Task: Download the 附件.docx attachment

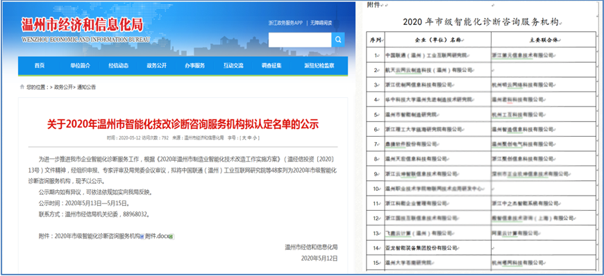Action: [x=157, y=236]
